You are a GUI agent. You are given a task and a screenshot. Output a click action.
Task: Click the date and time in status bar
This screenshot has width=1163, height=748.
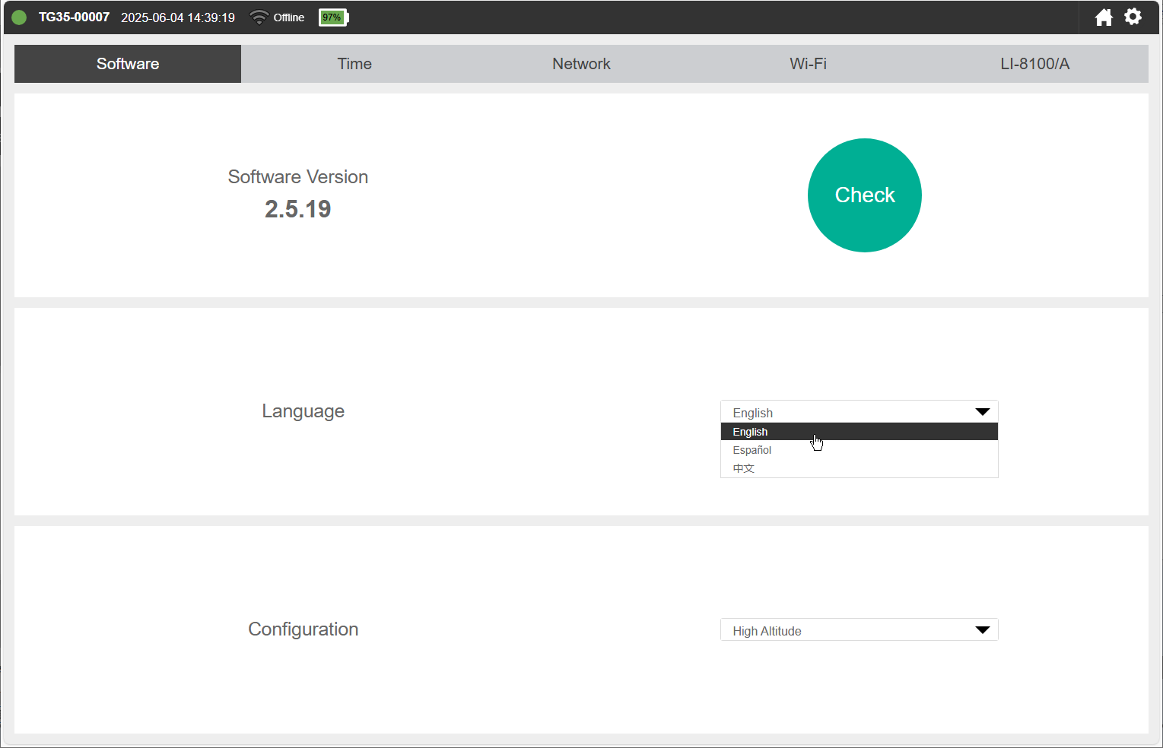[178, 17]
